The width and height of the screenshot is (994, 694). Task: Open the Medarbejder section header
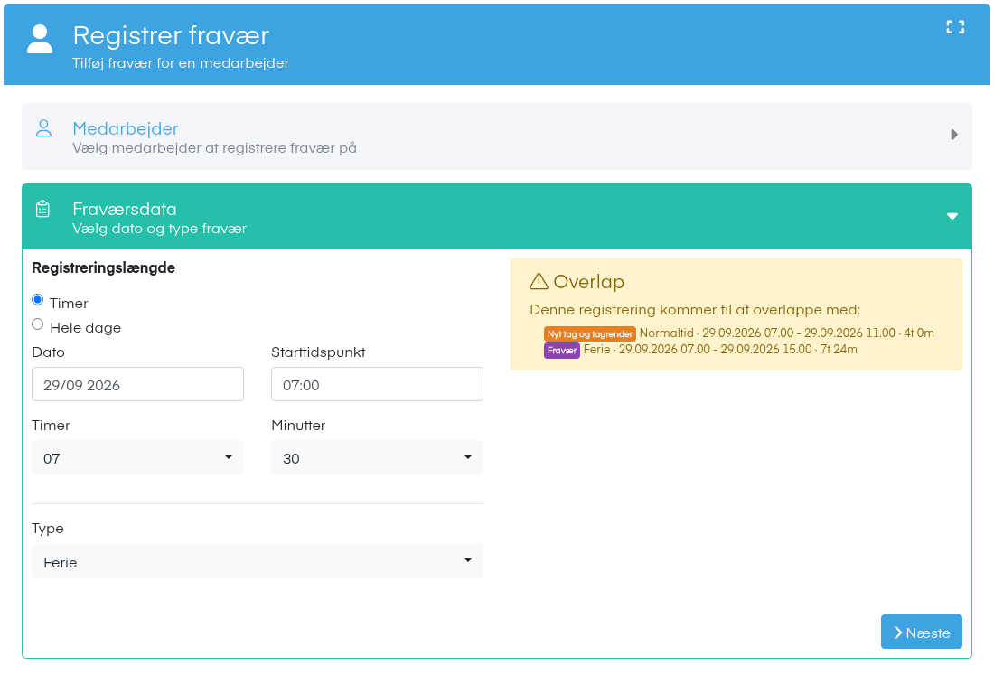click(x=497, y=136)
